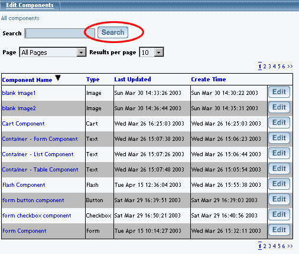Edit the Form Component row
The height and width of the screenshot is (254, 299).
click(279, 230)
